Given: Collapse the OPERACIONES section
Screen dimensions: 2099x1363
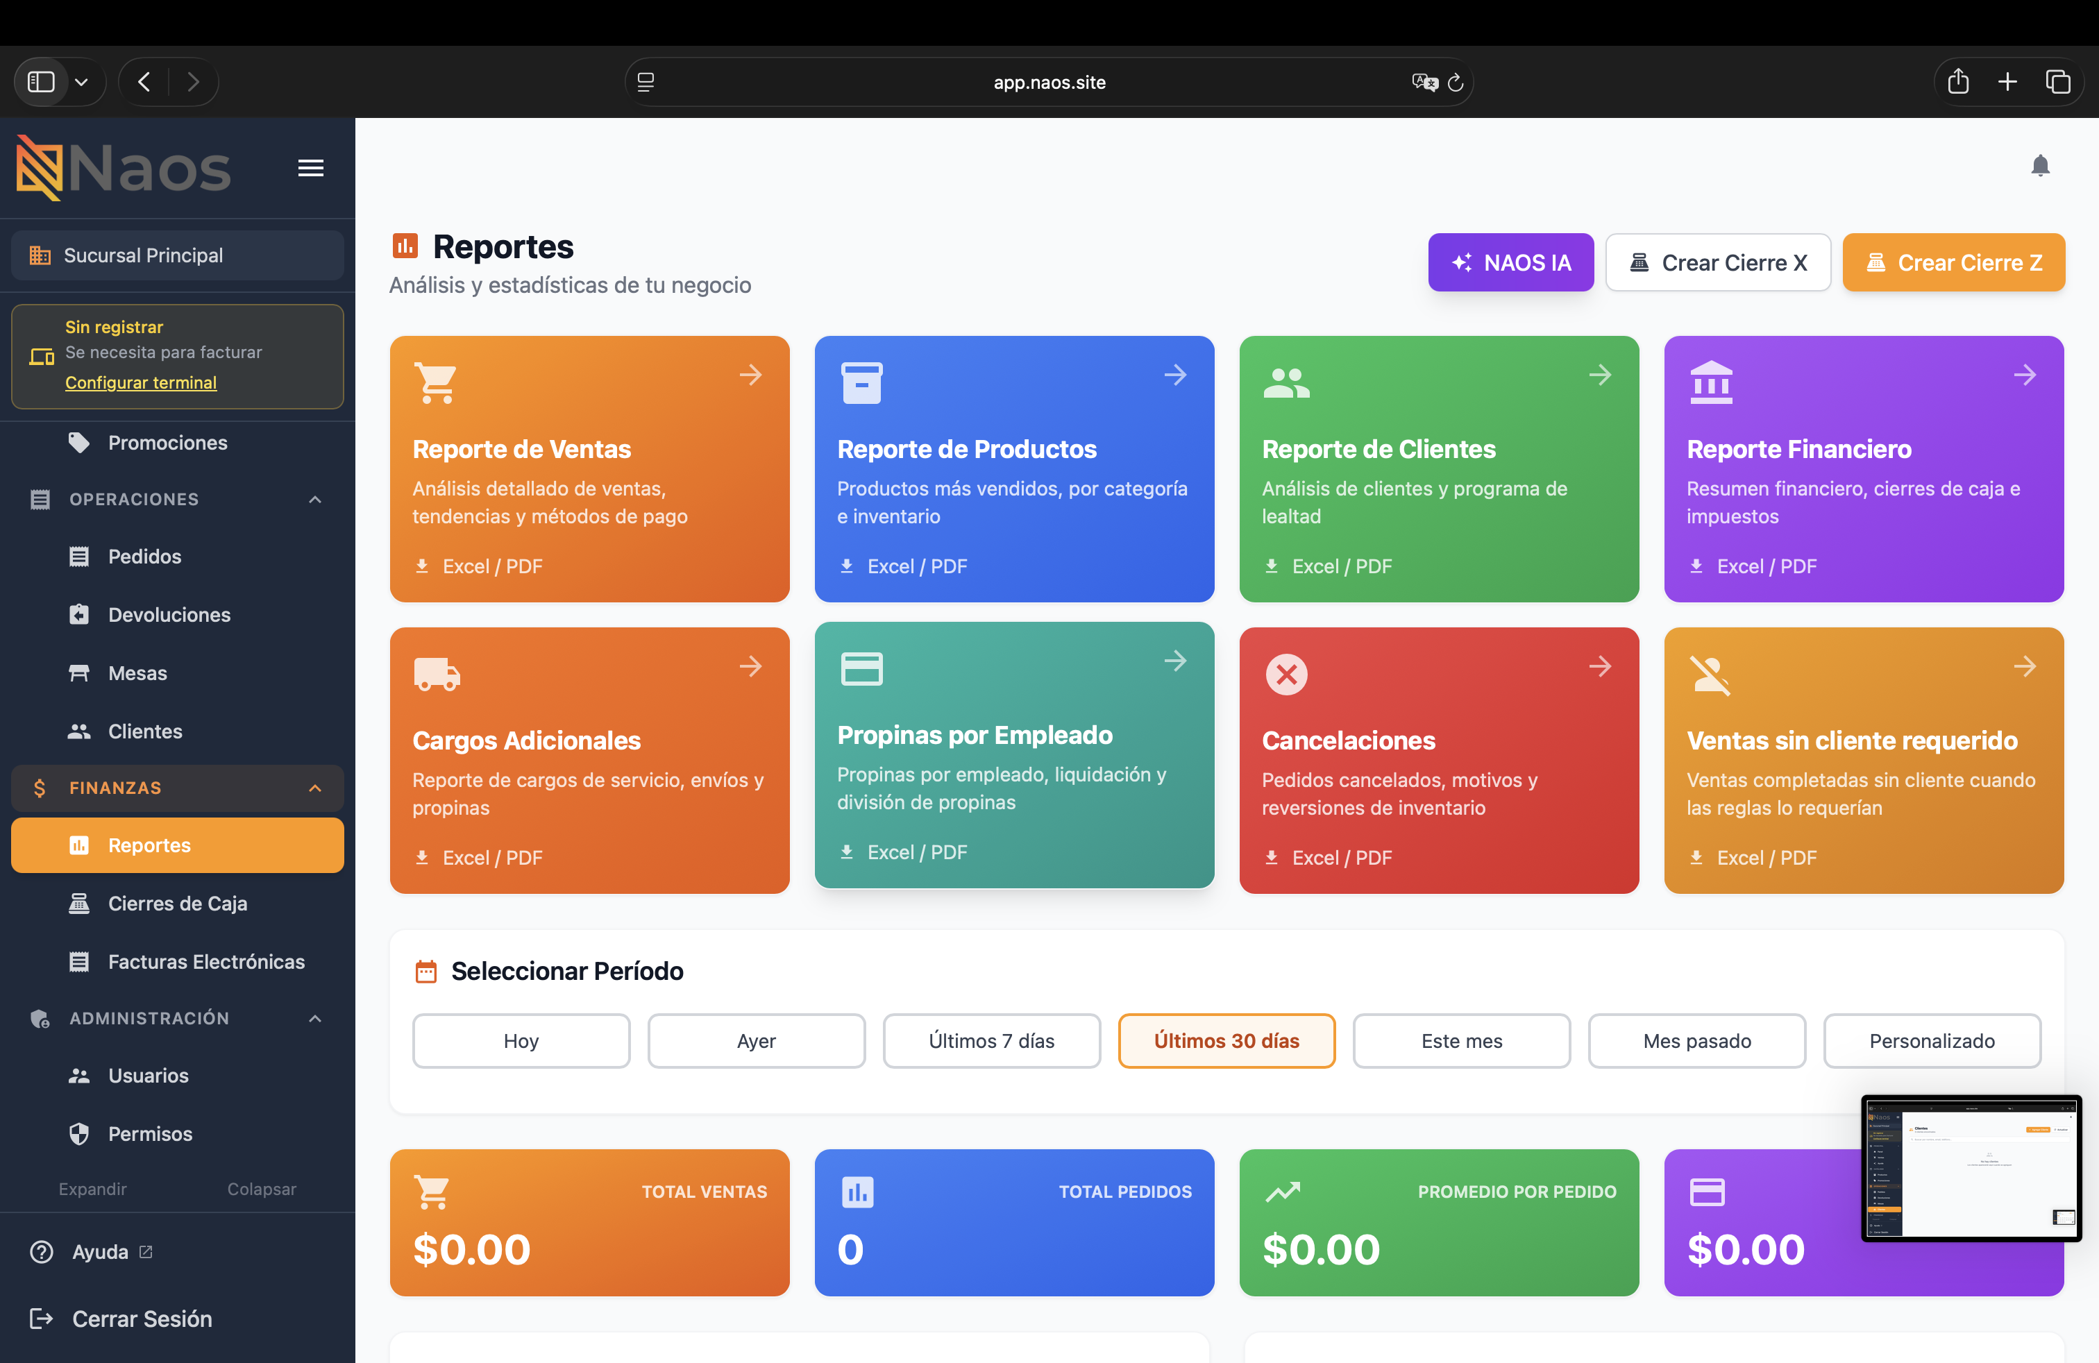Looking at the screenshot, I should (x=315, y=499).
